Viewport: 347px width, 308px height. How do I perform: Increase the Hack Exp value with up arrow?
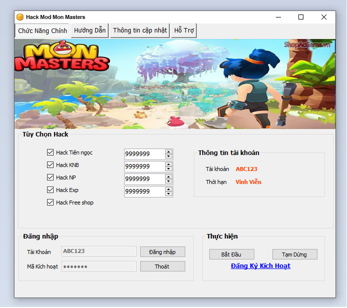[169, 189]
